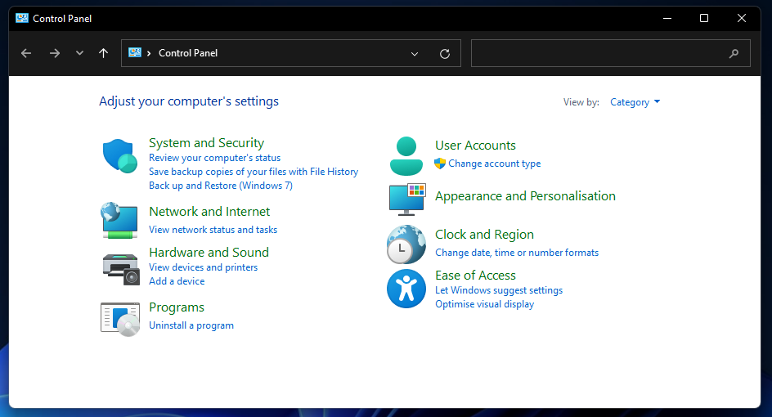Screen dimensions: 772x417
Task: Open the View by Category dropdown
Action: pyautogui.click(x=635, y=102)
